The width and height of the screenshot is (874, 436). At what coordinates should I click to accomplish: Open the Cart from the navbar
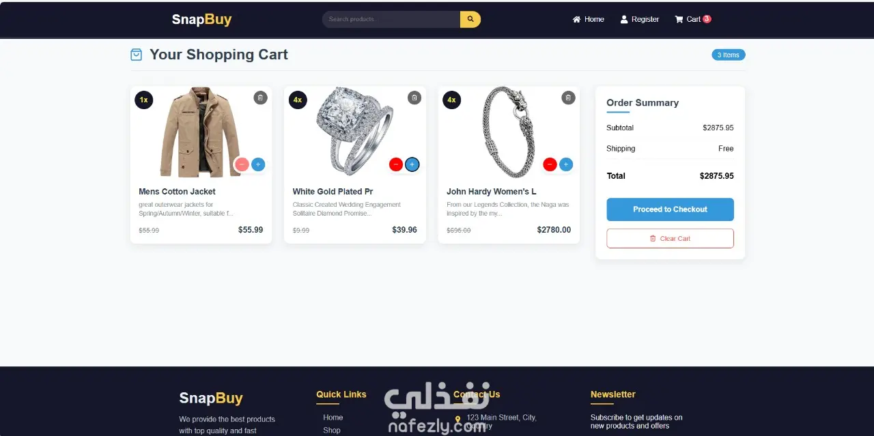pyautogui.click(x=692, y=19)
